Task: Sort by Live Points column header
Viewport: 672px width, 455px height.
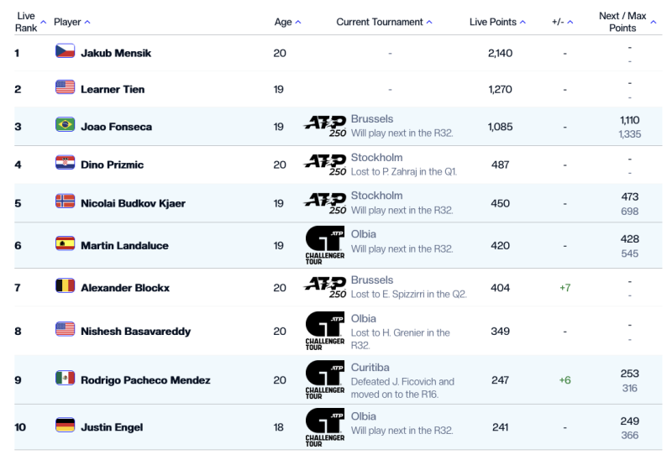Action: pos(498,22)
